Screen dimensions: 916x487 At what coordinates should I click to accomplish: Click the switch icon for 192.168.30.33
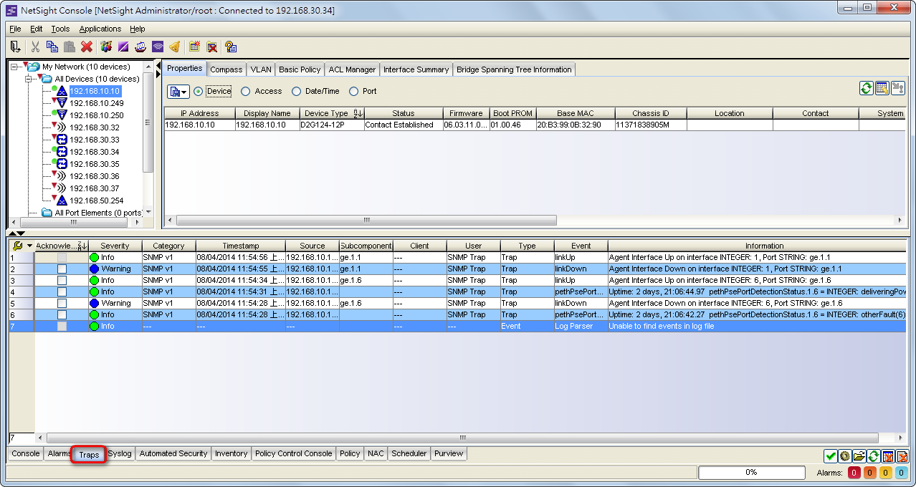tap(62, 140)
